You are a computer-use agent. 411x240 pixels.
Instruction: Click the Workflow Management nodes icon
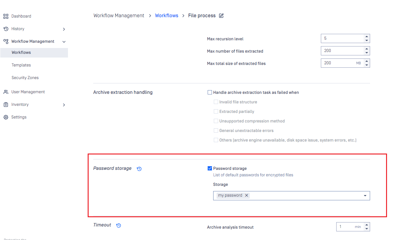(6, 41)
